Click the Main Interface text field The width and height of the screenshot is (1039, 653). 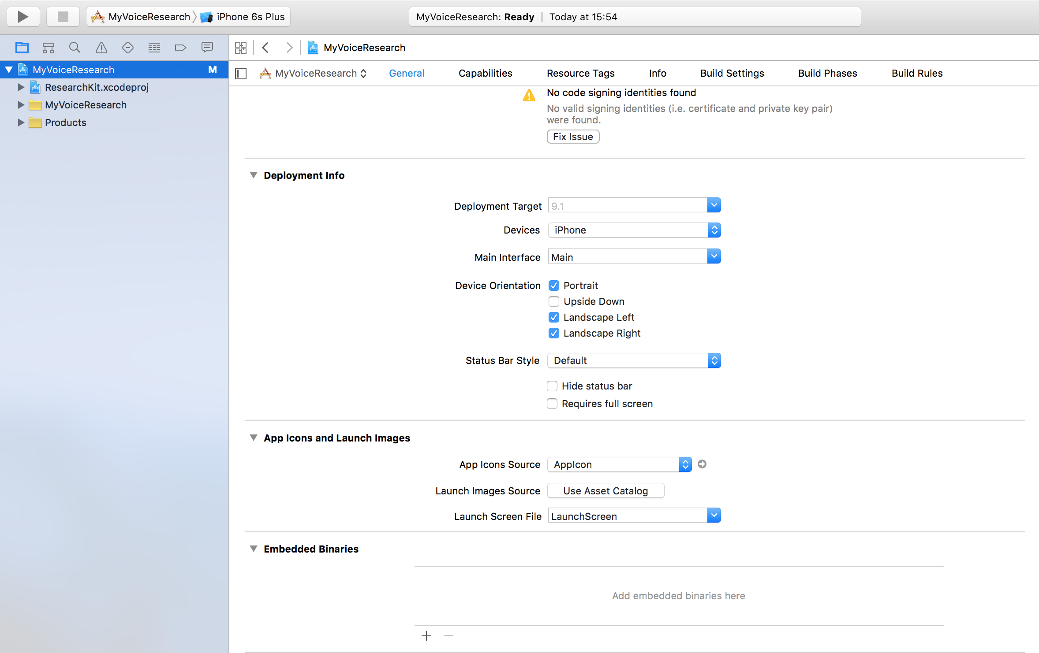coord(628,256)
